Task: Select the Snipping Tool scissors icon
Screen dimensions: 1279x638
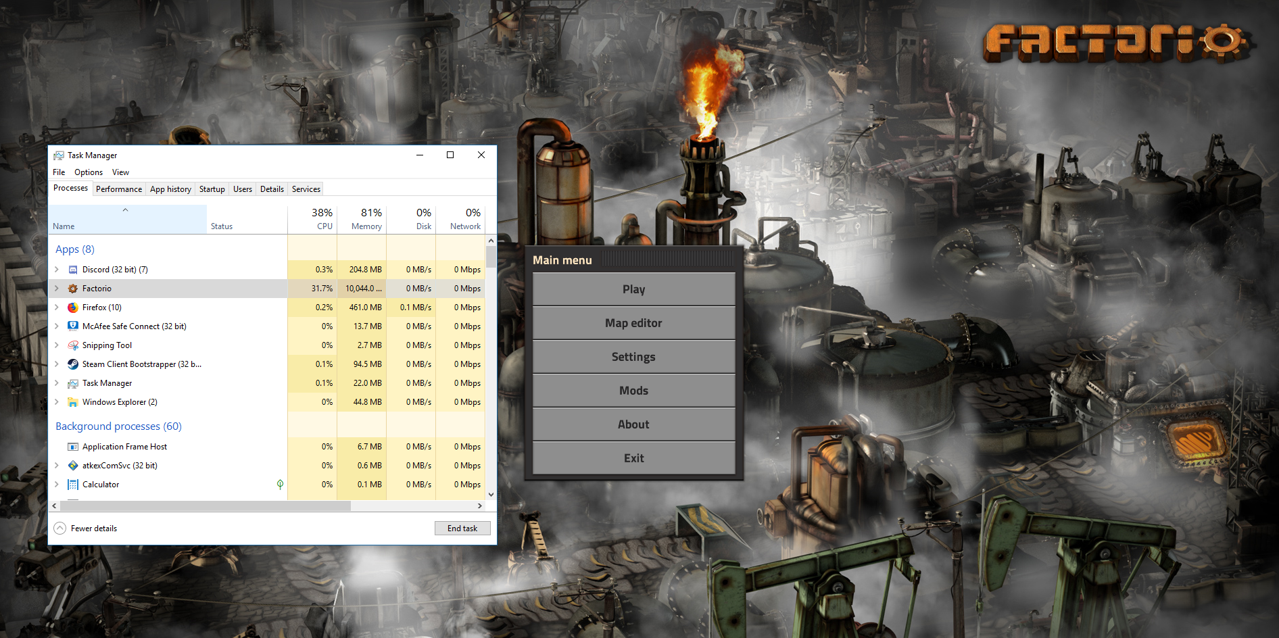Action: point(73,345)
